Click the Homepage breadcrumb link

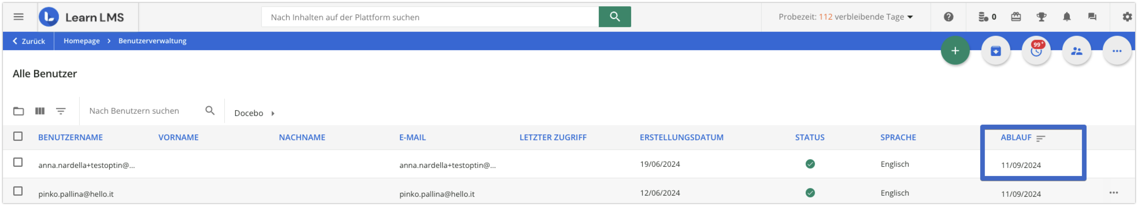[82, 41]
